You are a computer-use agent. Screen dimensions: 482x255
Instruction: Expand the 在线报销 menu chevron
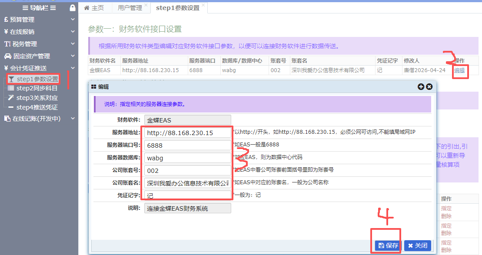73,32
